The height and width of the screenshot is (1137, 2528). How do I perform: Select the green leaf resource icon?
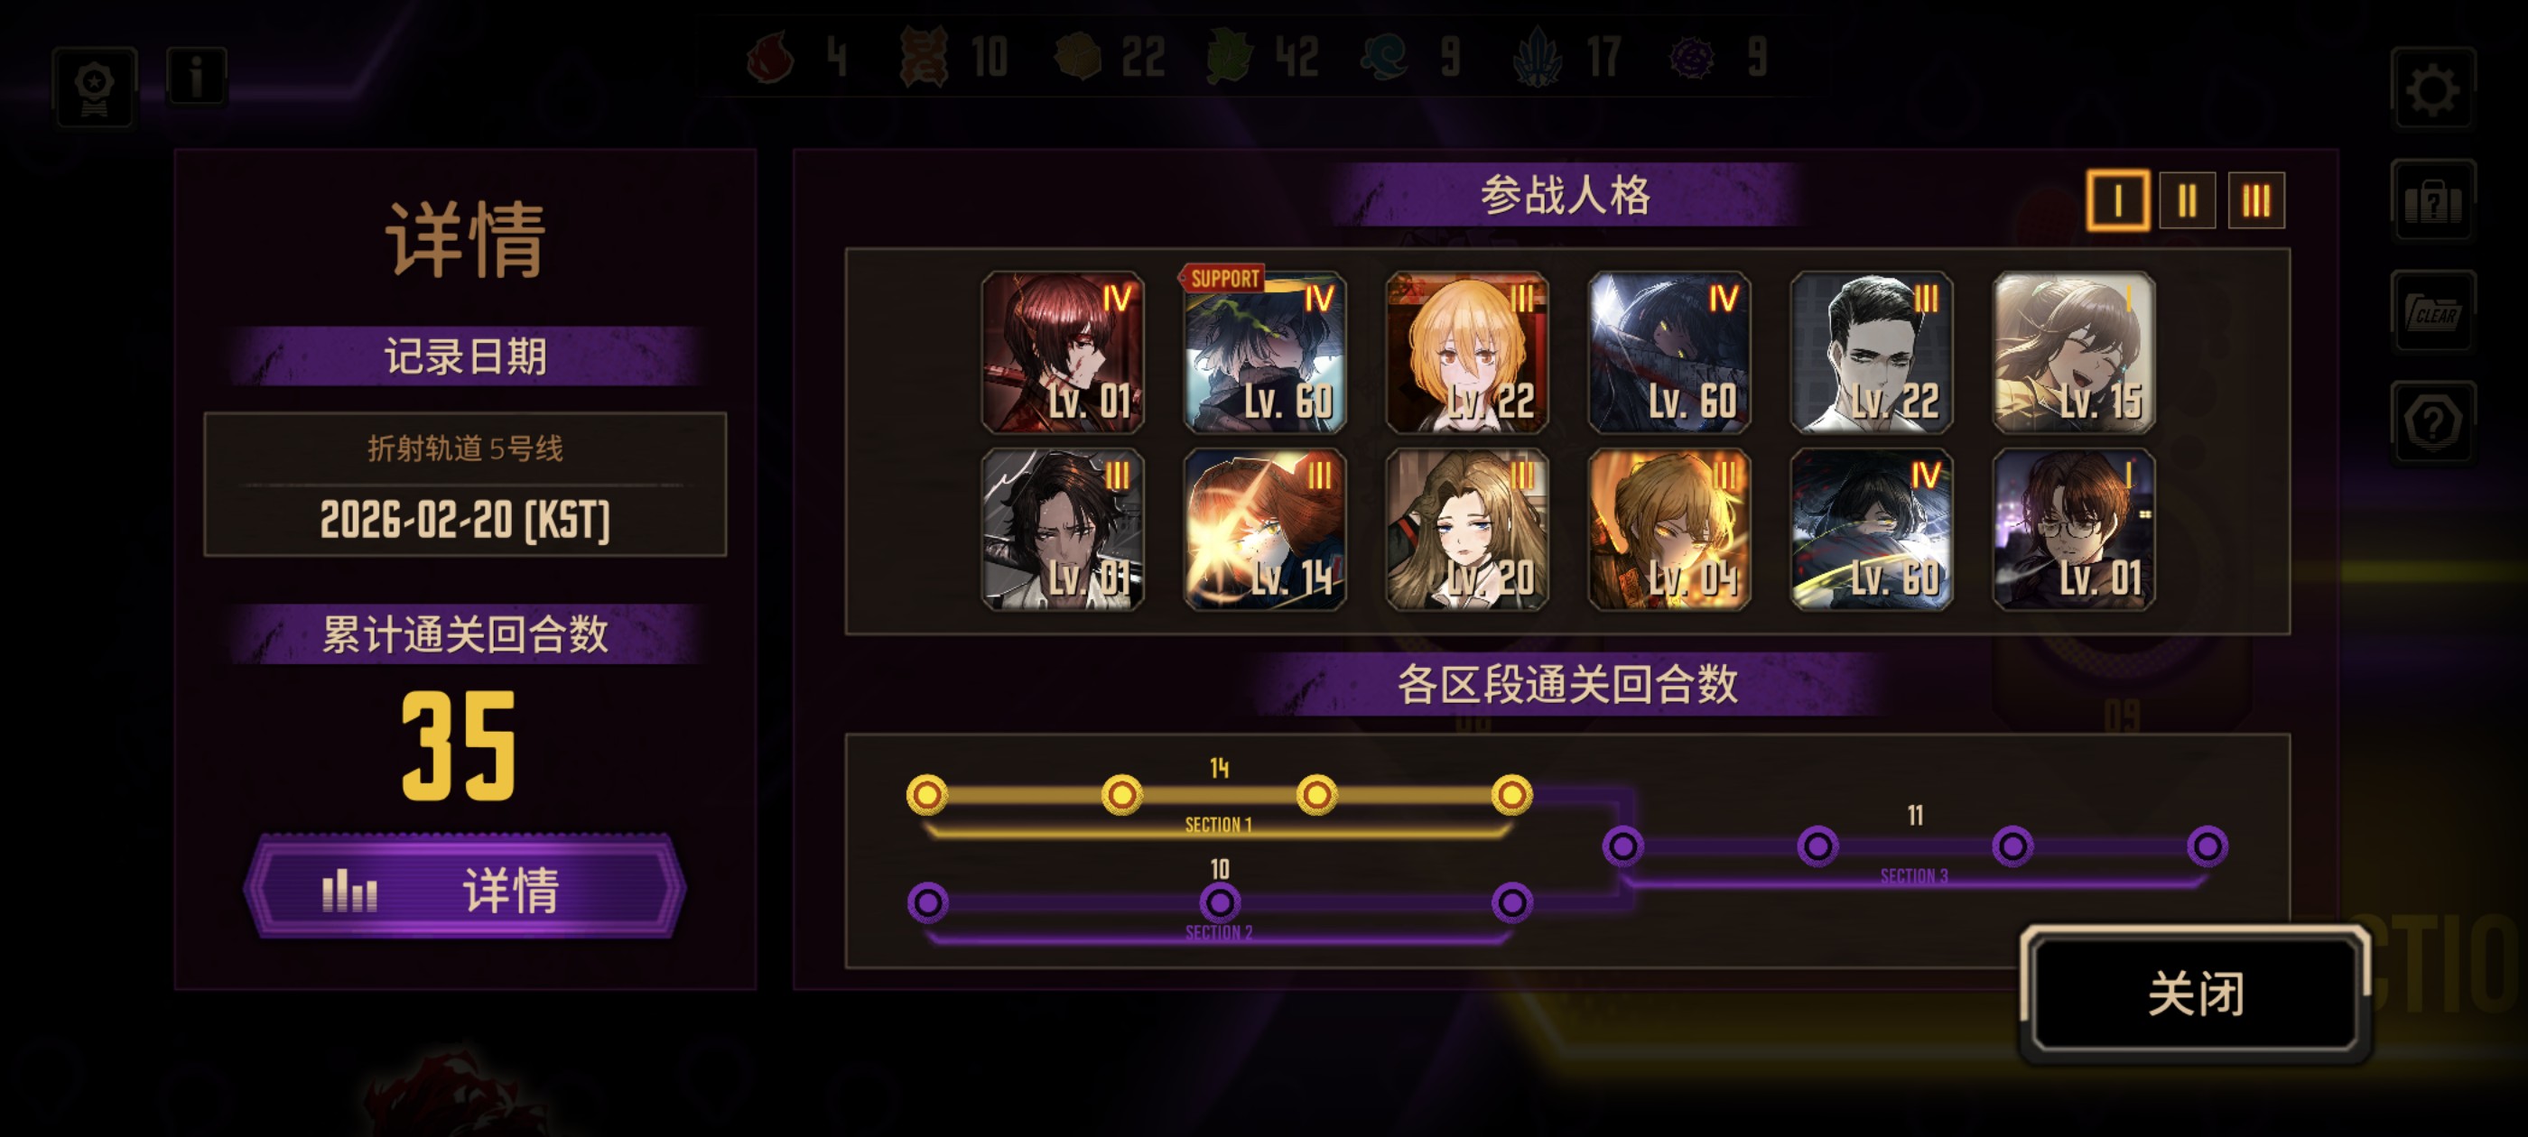click(1230, 57)
